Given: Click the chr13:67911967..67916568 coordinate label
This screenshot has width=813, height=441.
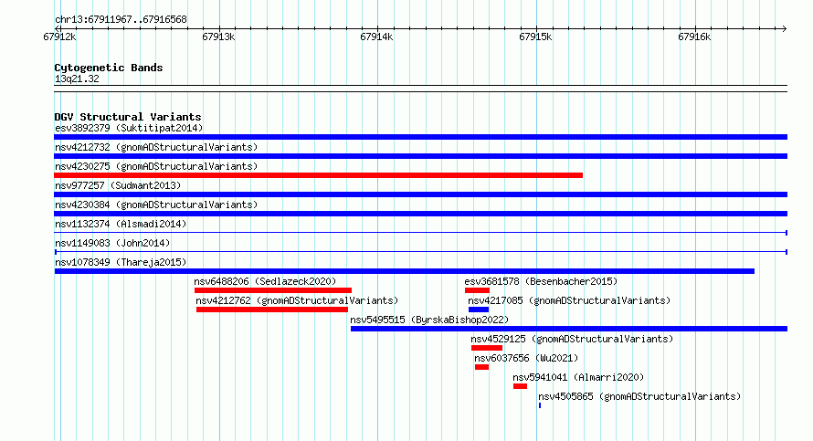Looking at the screenshot, I should [x=121, y=19].
